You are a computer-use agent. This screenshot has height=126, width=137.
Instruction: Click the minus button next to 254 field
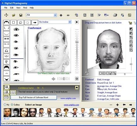(68, 15)
